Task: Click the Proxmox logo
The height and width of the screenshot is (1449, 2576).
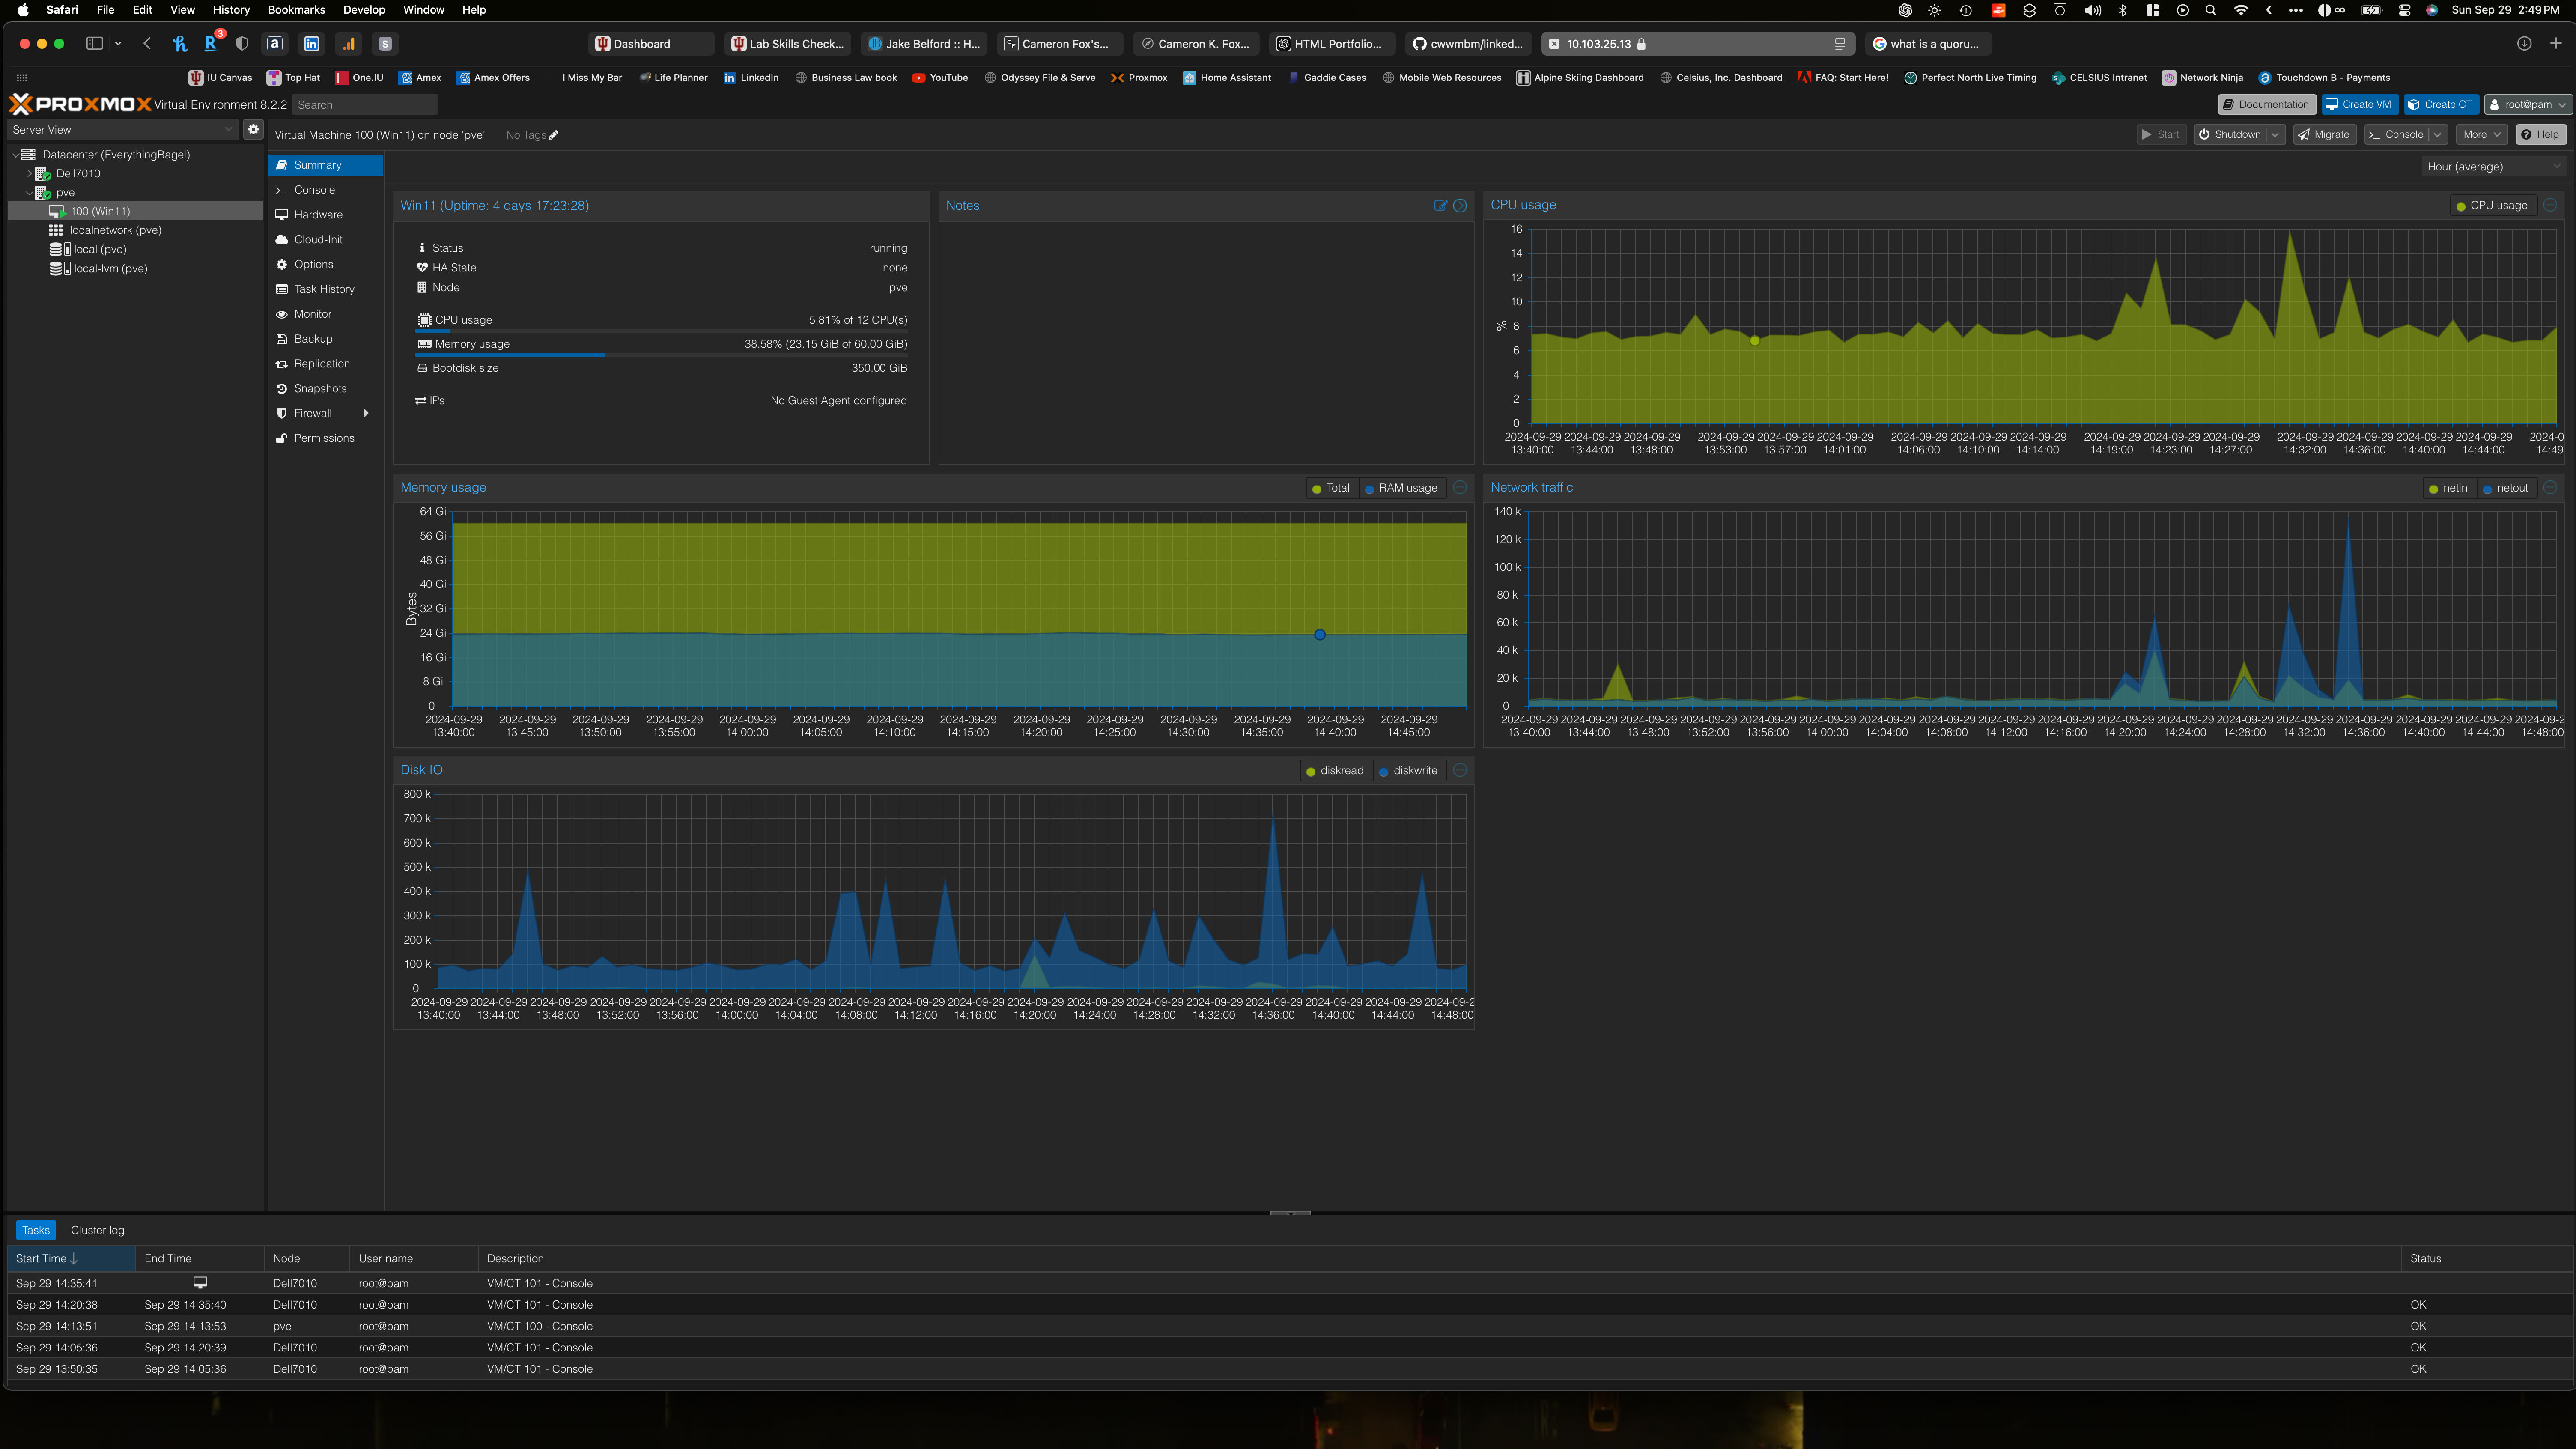Action: (80, 104)
